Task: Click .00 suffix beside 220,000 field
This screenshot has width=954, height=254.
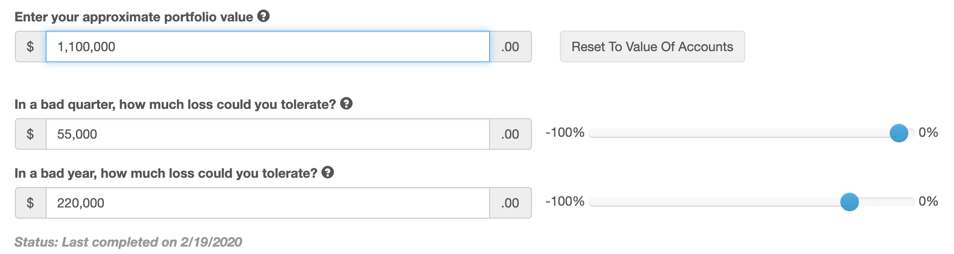Action: click(511, 203)
